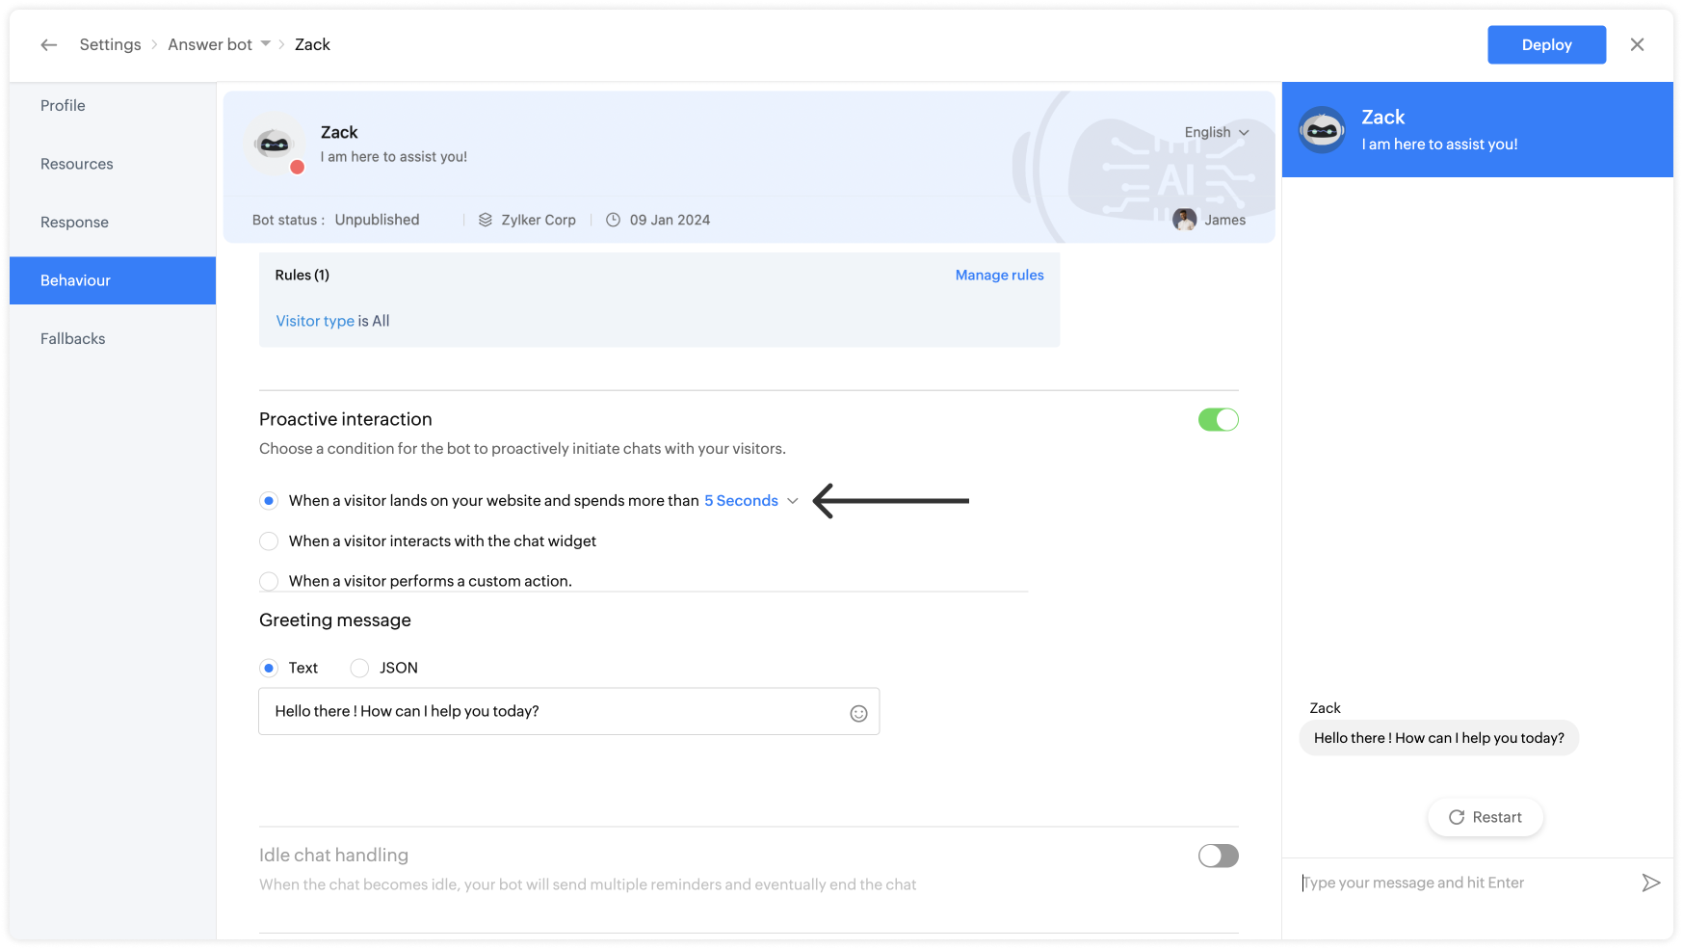Click the clock icon beside date
Screen dimensions: 1683x949
613,220
